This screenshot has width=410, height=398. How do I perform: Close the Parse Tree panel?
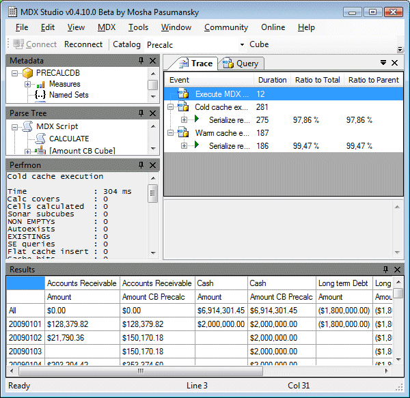coord(152,113)
